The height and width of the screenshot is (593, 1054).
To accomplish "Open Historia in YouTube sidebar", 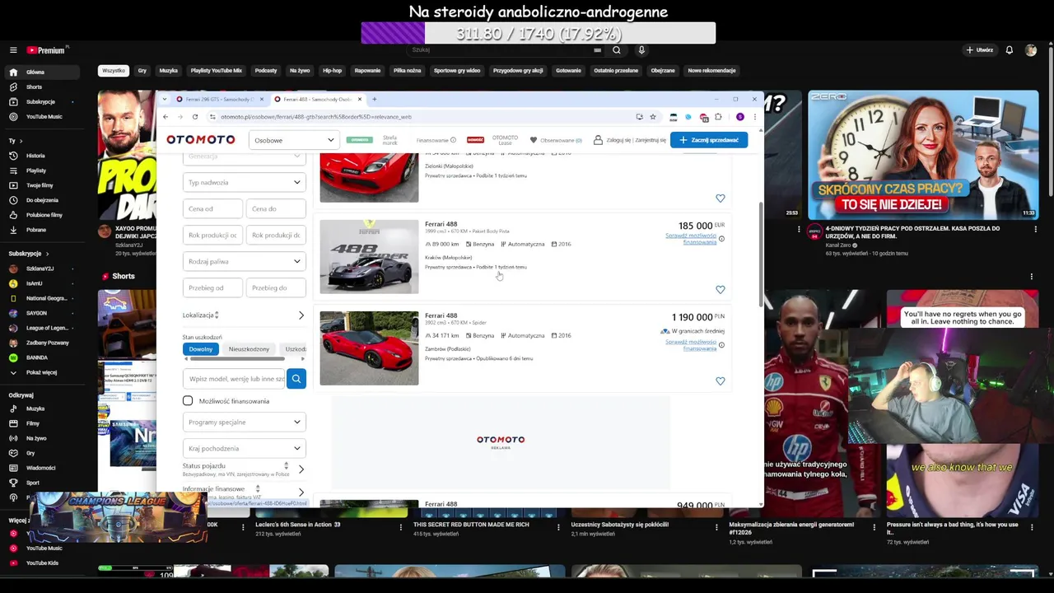I will click(41, 156).
